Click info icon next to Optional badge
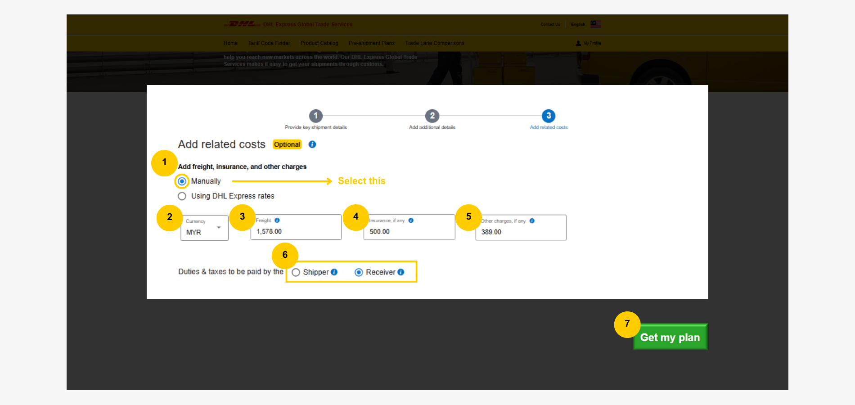Screen dimensions: 855x405 [x=312, y=144]
